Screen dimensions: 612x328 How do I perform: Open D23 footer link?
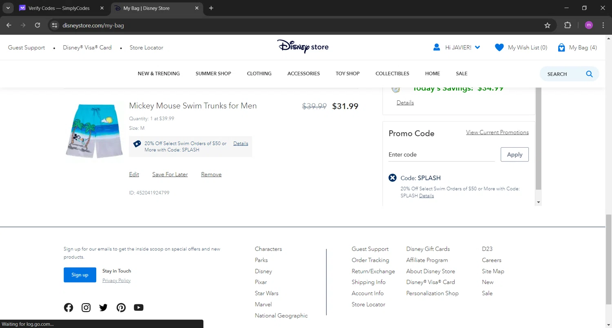(x=487, y=249)
